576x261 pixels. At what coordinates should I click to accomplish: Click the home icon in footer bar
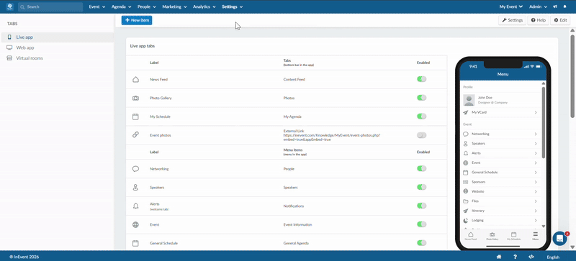click(499, 257)
